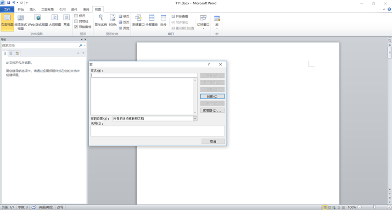
Task: Click the 页面 1/7 page indicator
Action: point(8,207)
